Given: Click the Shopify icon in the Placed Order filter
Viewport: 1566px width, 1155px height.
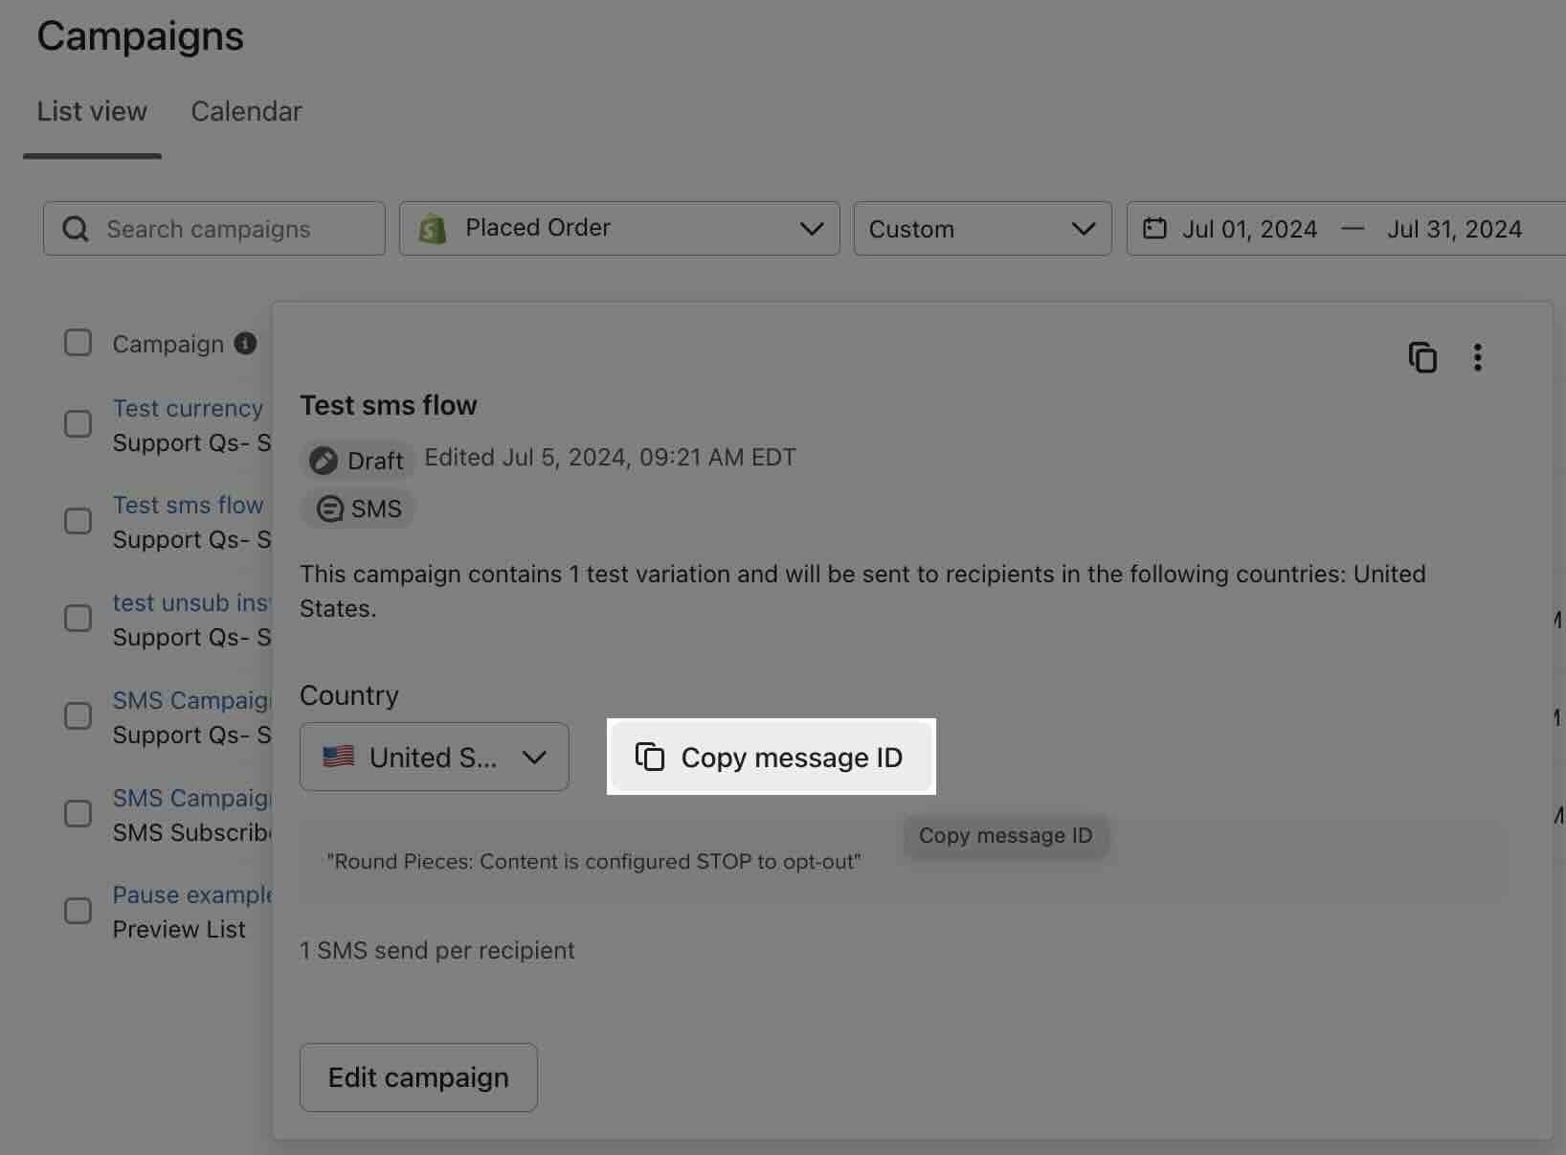Looking at the screenshot, I should tap(433, 229).
